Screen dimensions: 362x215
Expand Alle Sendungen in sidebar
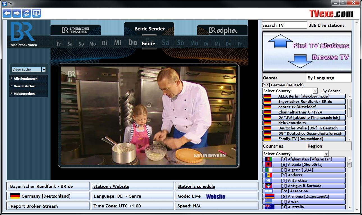tap(26, 79)
